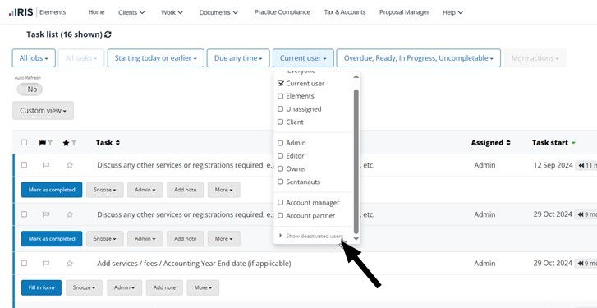Add note to the Add services task
The image size is (597, 308).
tap(164, 287)
